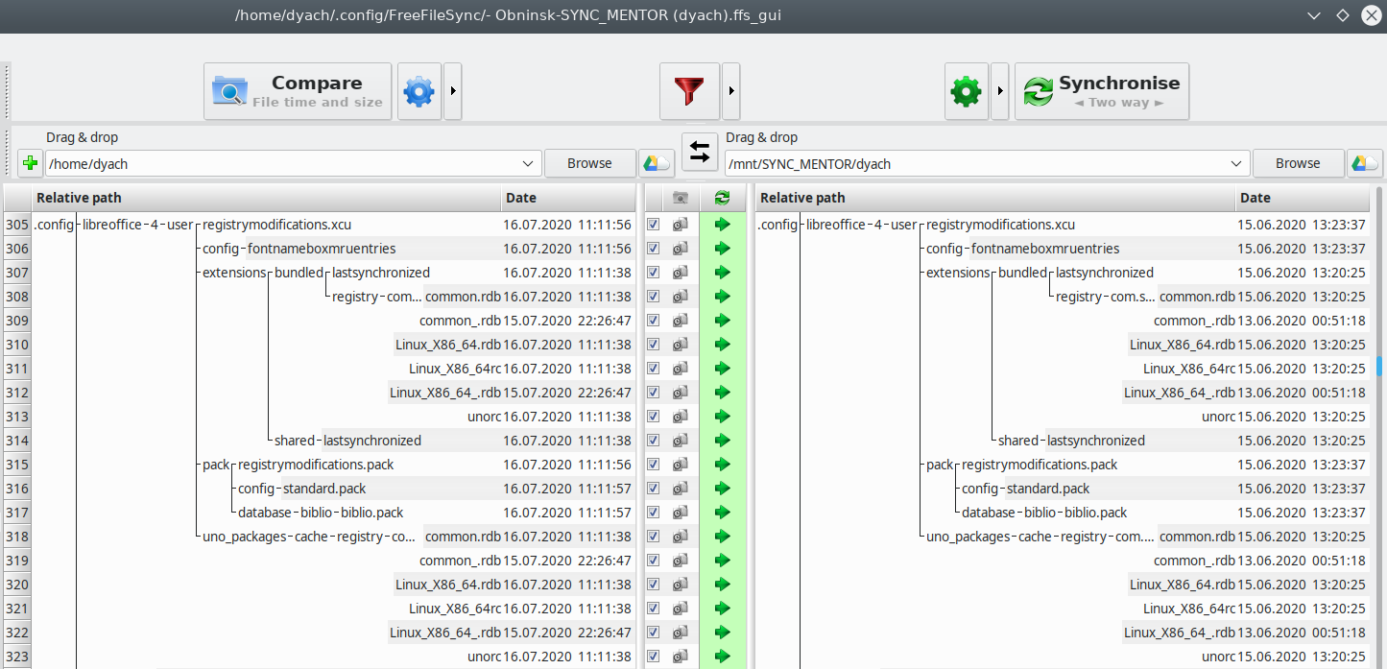
Task: Open right cloud storage access icon
Action: 1364,163
